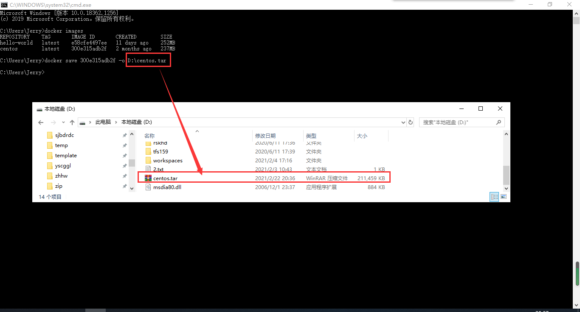Click the cmd.exe icon in title bar
Image resolution: width=580 pixels, height=312 pixels.
click(4, 4)
